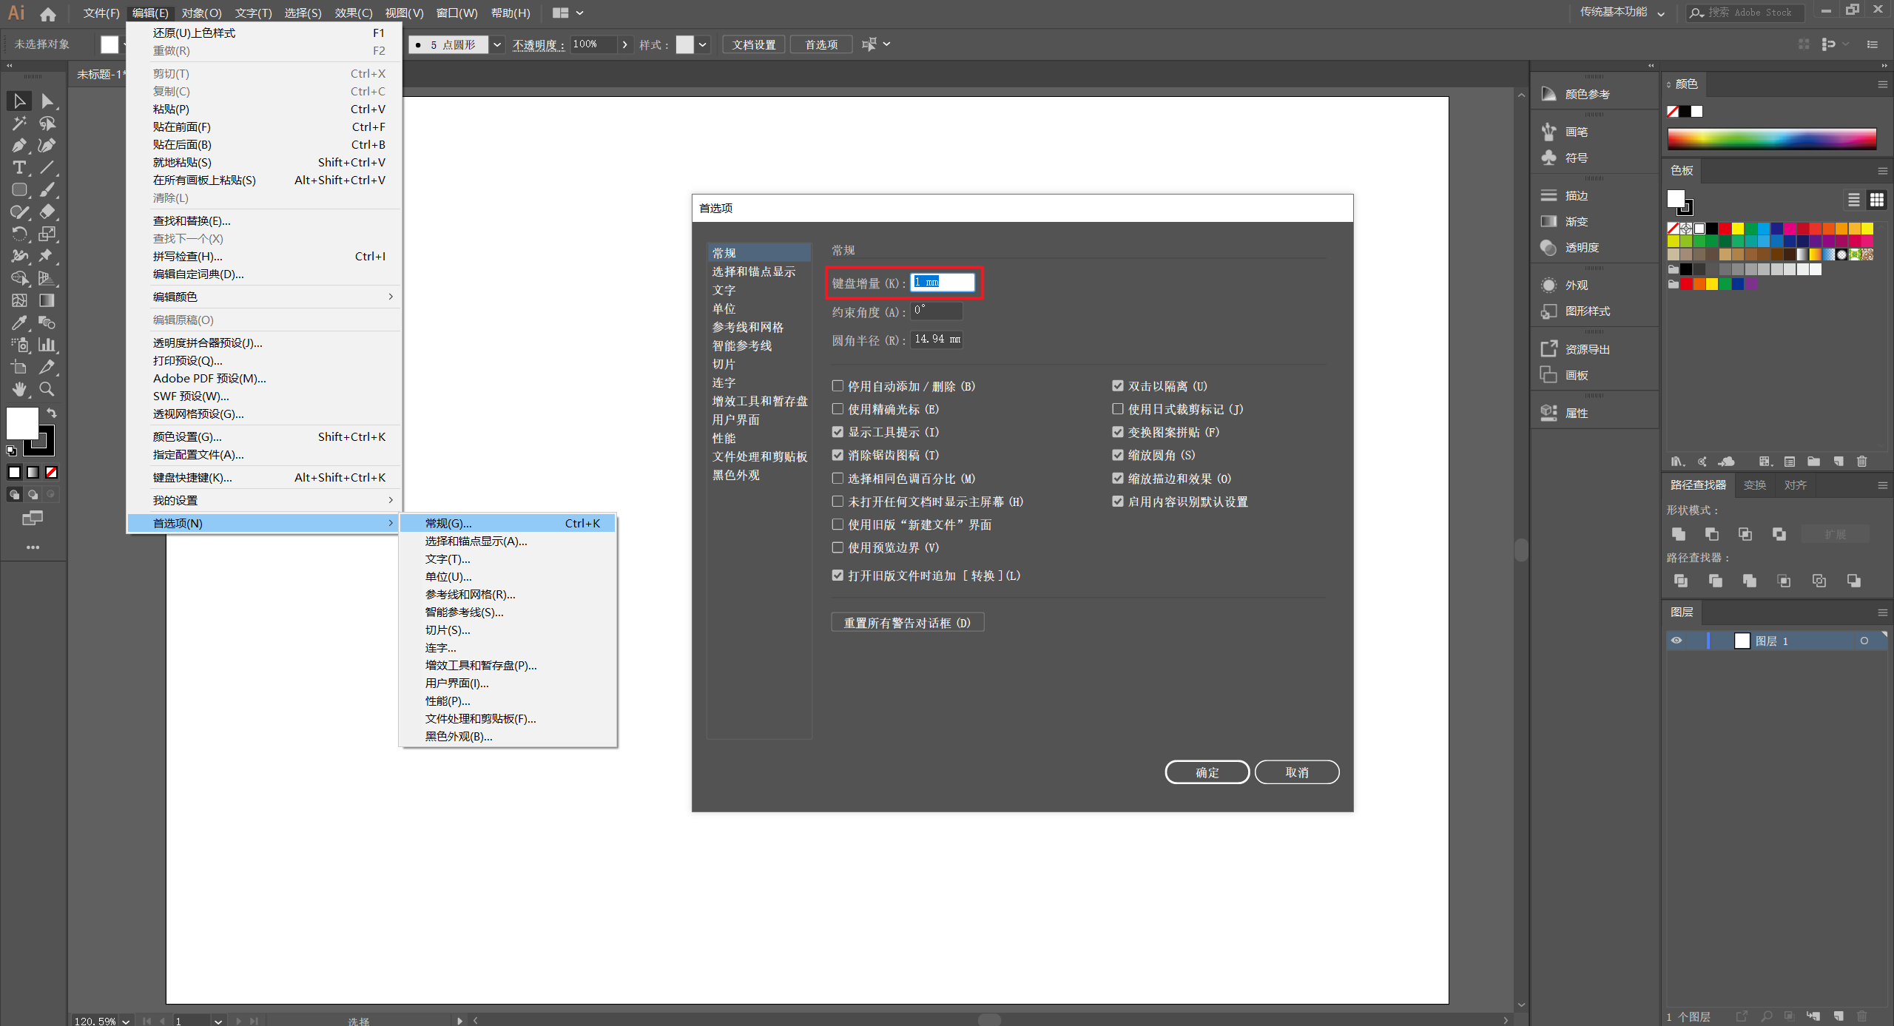Select the Zoom tool magnifier
This screenshot has width=1894, height=1026.
tap(47, 389)
